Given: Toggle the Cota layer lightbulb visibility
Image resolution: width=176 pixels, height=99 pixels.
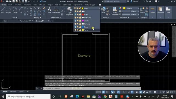Looking at the screenshot, I should [x=75, y=15].
